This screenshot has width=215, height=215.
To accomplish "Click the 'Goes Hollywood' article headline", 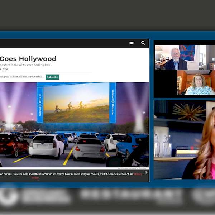I will [x=28, y=59].
